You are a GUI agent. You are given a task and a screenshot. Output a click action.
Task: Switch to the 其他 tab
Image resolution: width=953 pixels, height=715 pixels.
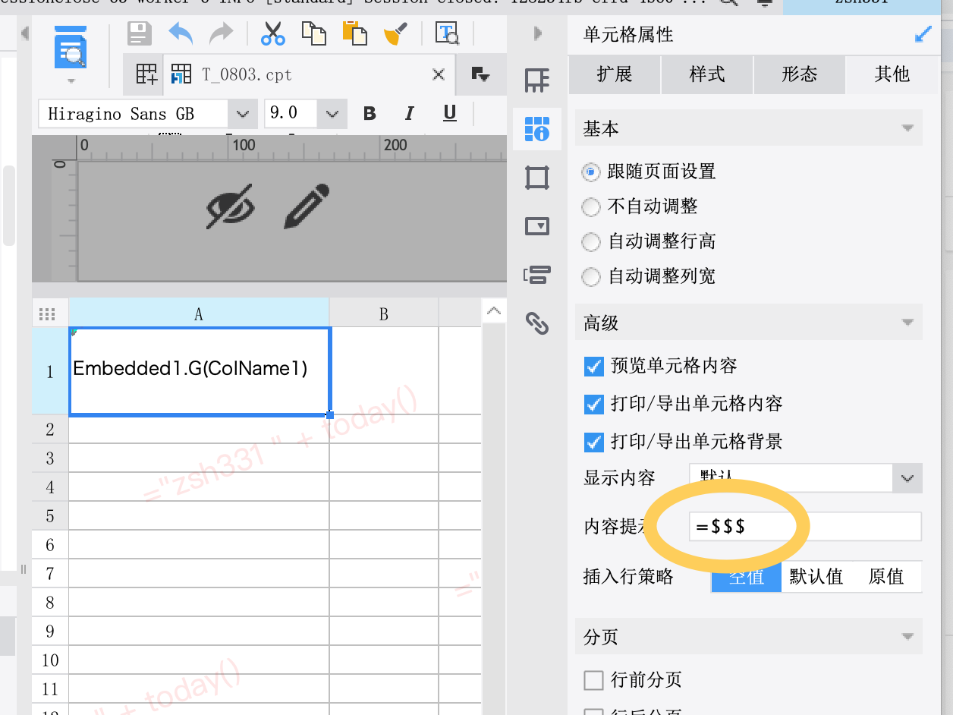(x=892, y=74)
